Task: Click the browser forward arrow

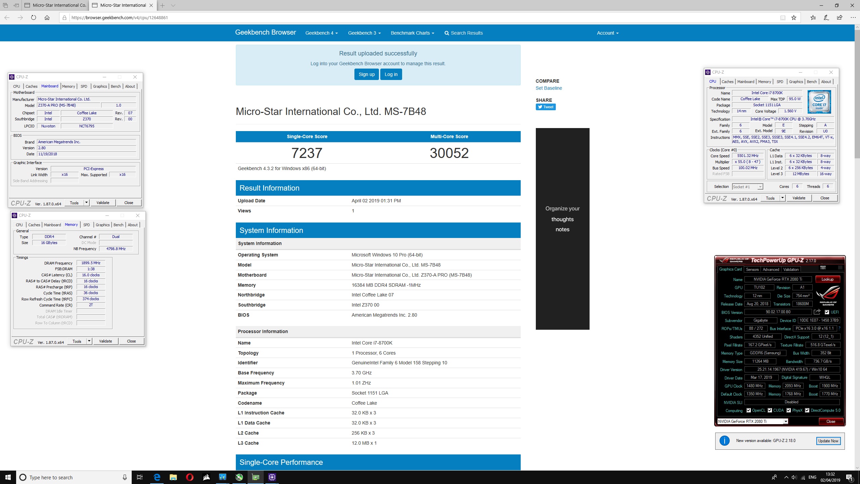Action: click(x=20, y=17)
